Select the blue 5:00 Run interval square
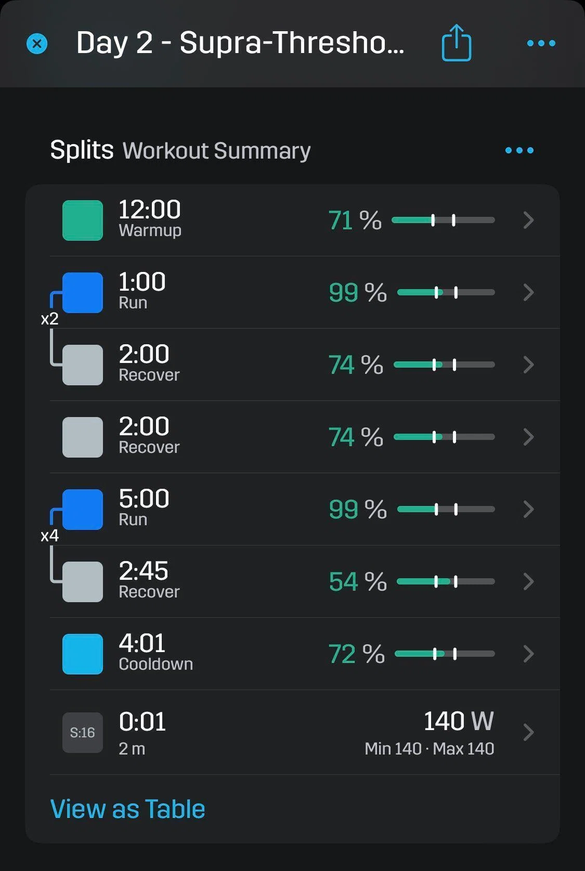585x871 pixels. coord(83,510)
